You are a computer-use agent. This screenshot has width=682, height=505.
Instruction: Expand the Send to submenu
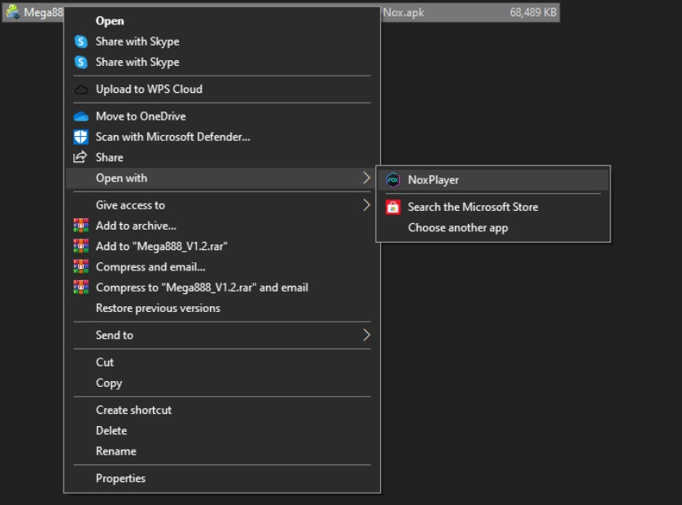click(x=367, y=335)
